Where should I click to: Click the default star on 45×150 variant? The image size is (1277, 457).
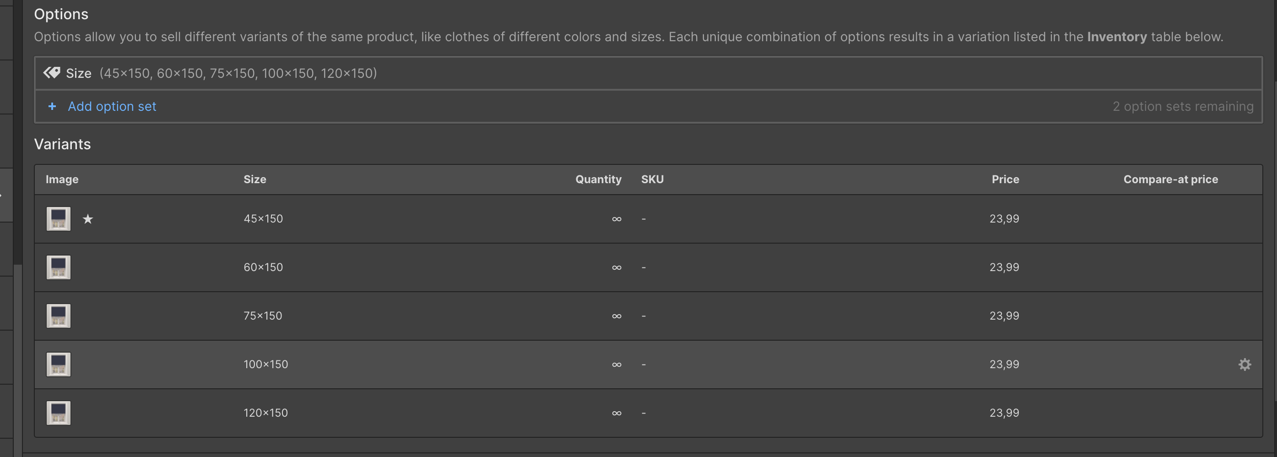88,219
